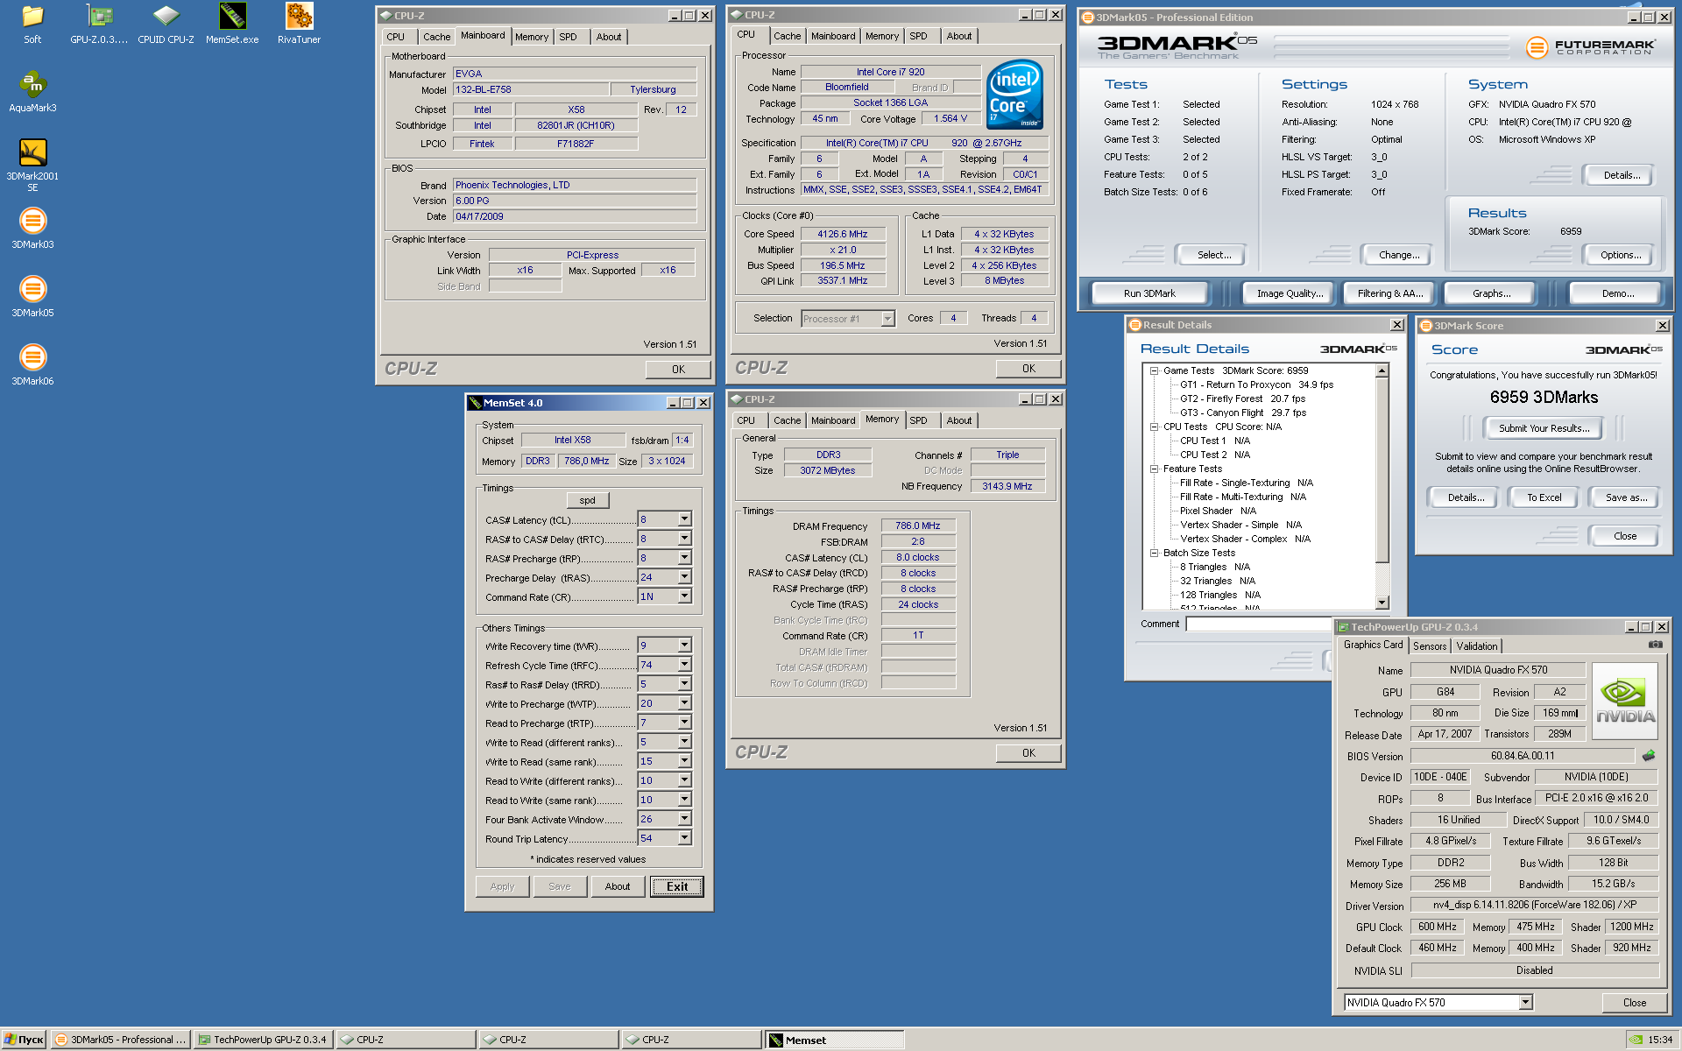
Task: Open NVIDIA Quadro FX 570 card dropdown
Action: click(1525, 1002)
